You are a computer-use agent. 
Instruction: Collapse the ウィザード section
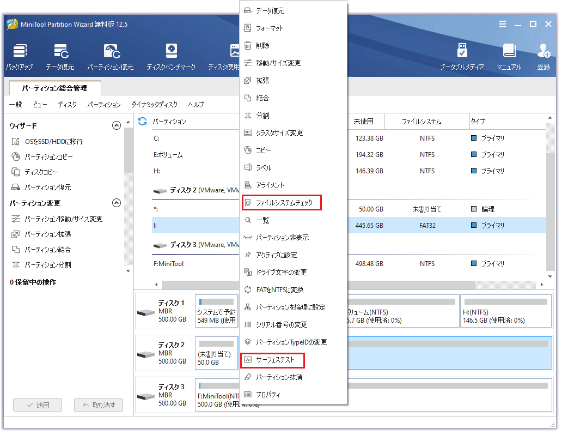pyautogui.click(x=117, y=125)
